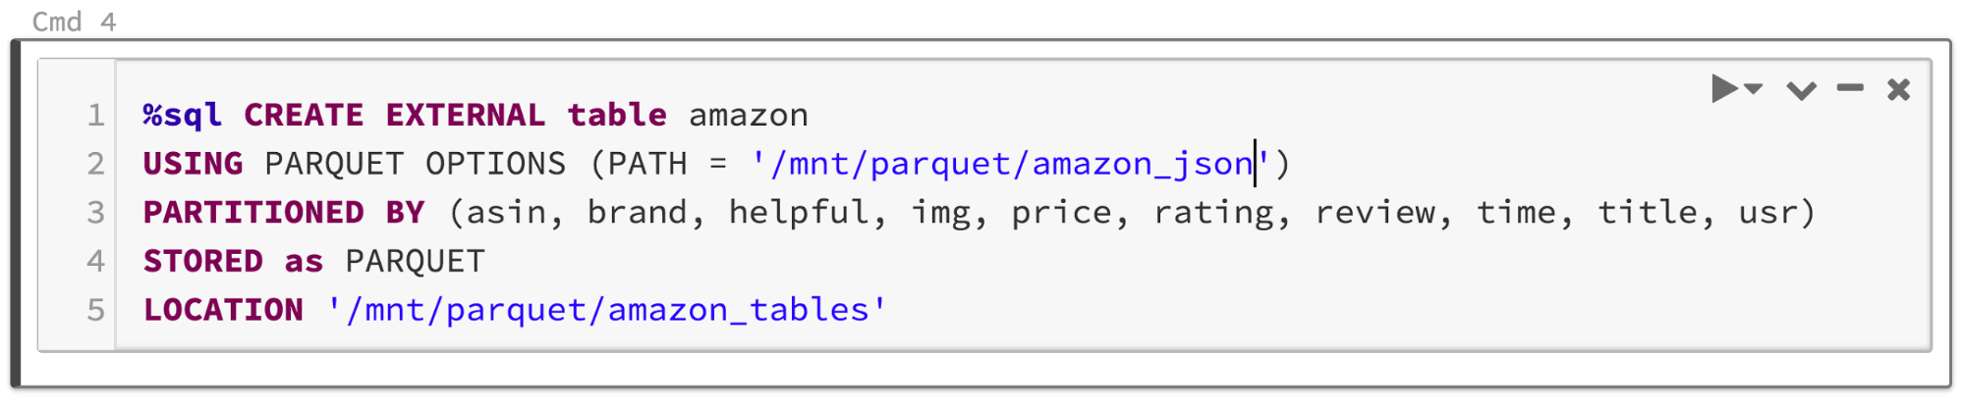The height and width of the screenshot is (405, 1964).
Task: Click the EXTERNAL keyword
Action: point(465,116)
